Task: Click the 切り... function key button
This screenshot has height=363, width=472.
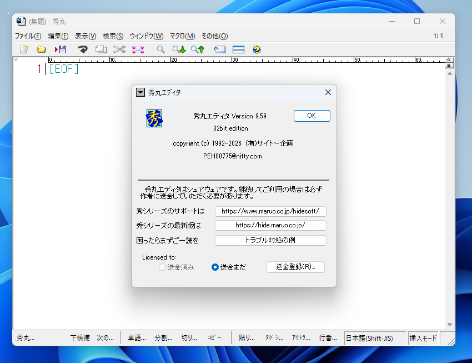Action: 189,338
